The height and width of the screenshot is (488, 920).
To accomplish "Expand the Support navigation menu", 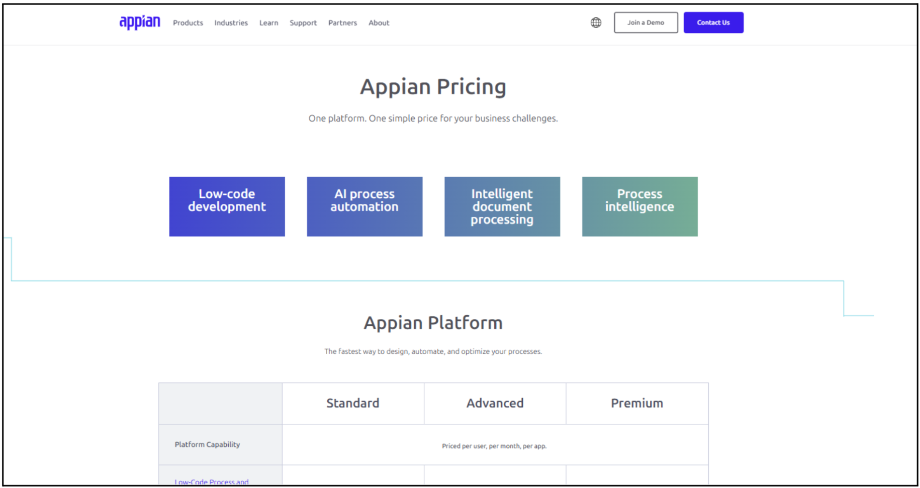I will tap(303, 23).
